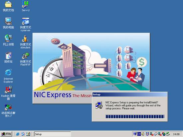Launch Internet Explorer from quick launch
Image resolution: width=183 pixels, height=137 pixels.
[x=18, y=134]
